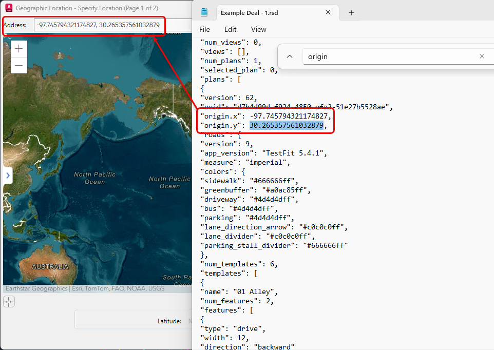Open the File menu
The height and width of the screenshot is (350, 494).
pos(204,29)
